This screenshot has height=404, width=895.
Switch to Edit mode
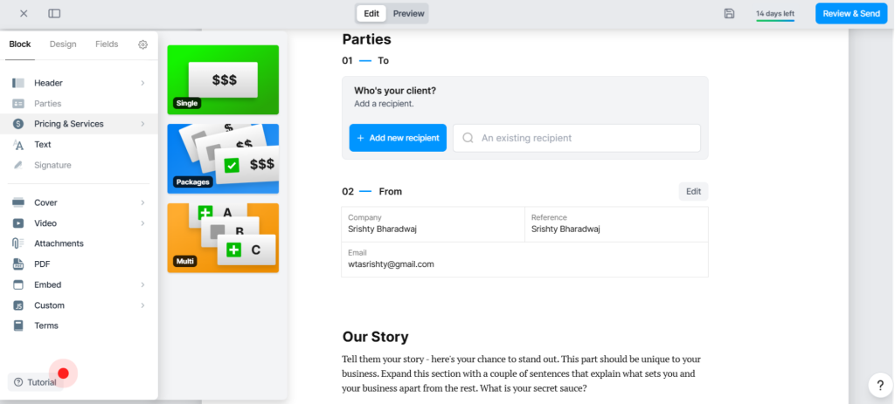[371, 14]
